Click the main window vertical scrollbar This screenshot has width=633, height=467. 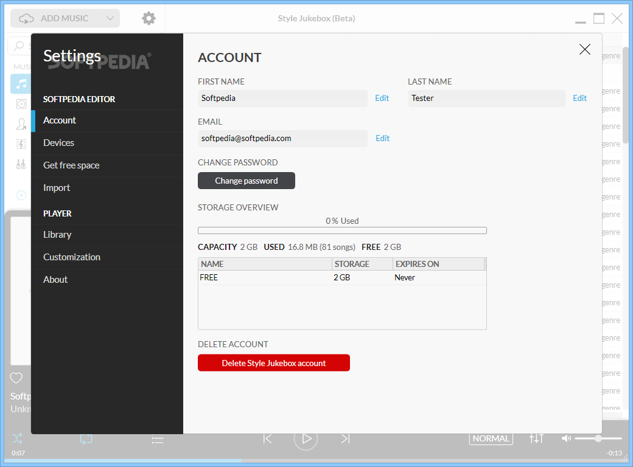pyautogui.click(x=625, y=95)
